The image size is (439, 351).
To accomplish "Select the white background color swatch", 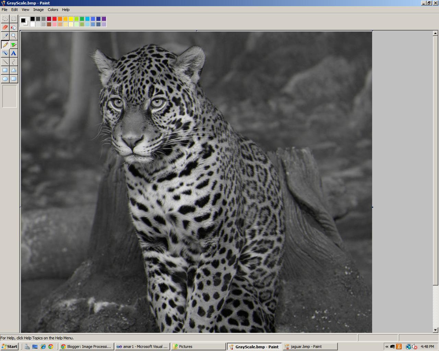I will pos(33,24).
